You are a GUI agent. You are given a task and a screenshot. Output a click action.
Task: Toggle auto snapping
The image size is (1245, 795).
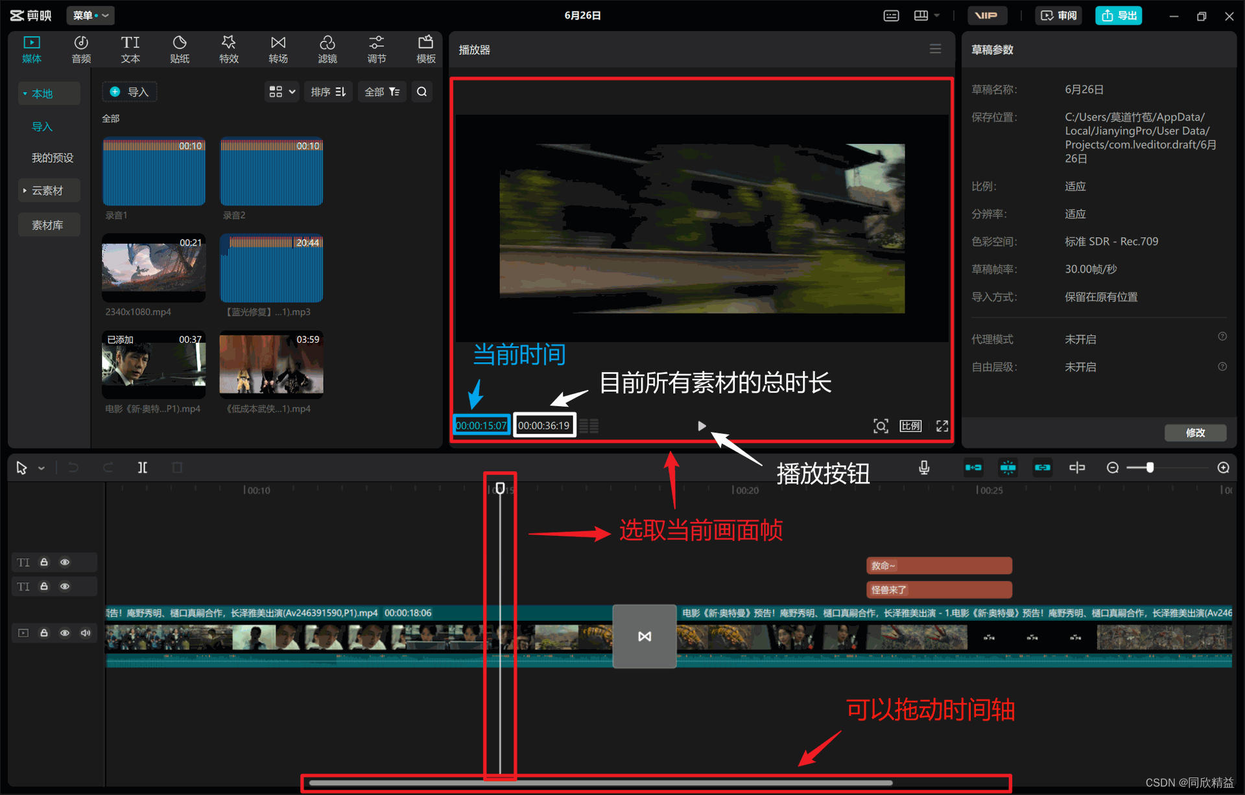pyautogui.click(x=1008, y=468)
